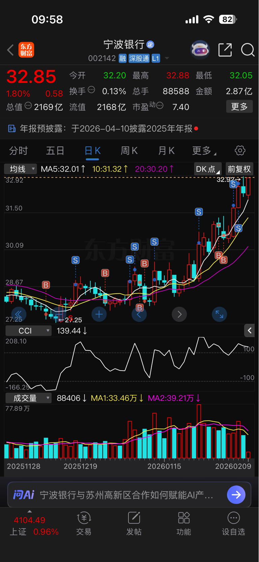Screen dimensions: 259x562
Task: Tap the 金额 2.87亿 value
Action: [239, 91]
